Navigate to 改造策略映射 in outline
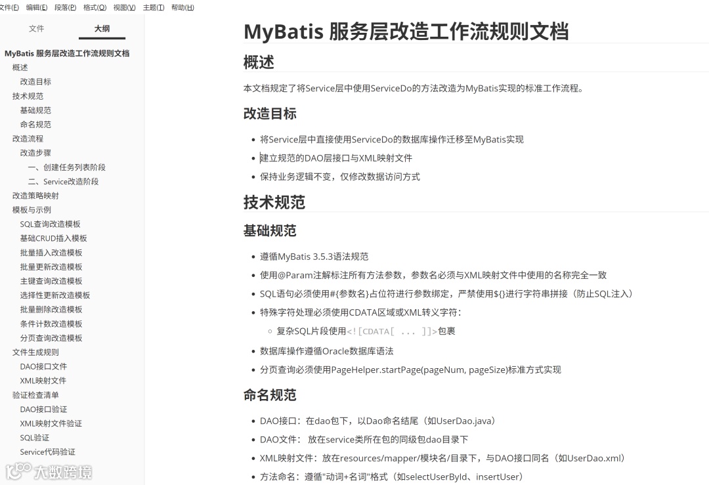This screenshot has width=709, height=485. click(x=35, y=196)
